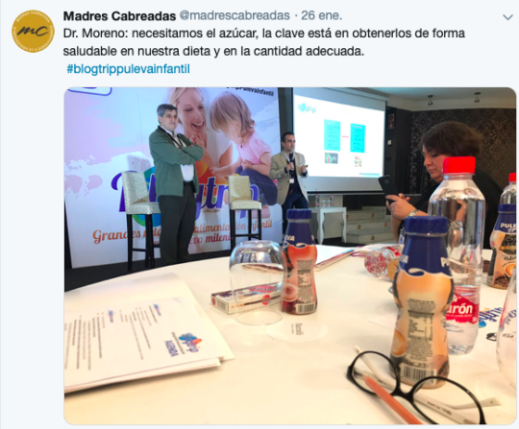Click the orange pencil beside the glasses
Viewport: 519px width, 429px height.
tap(392, 399)
